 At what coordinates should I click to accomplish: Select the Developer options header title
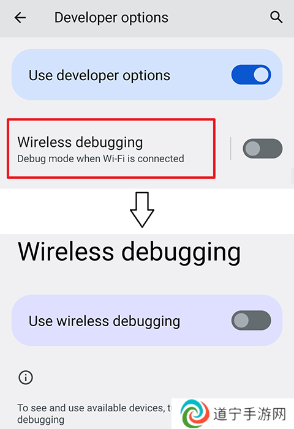click(111, 18)
